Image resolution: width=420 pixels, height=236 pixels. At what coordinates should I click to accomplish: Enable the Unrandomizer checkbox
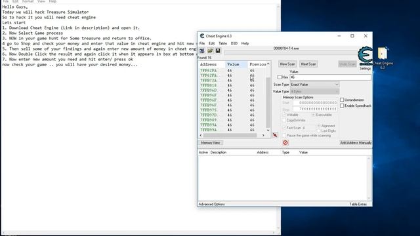[x=342, y=100]
